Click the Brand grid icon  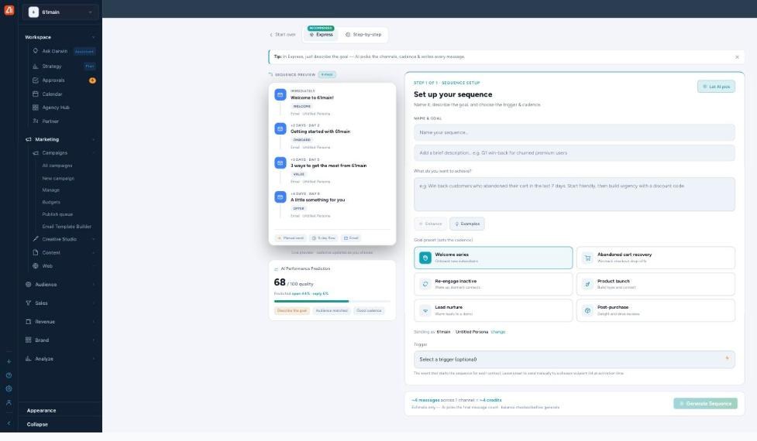click(28, 340)
